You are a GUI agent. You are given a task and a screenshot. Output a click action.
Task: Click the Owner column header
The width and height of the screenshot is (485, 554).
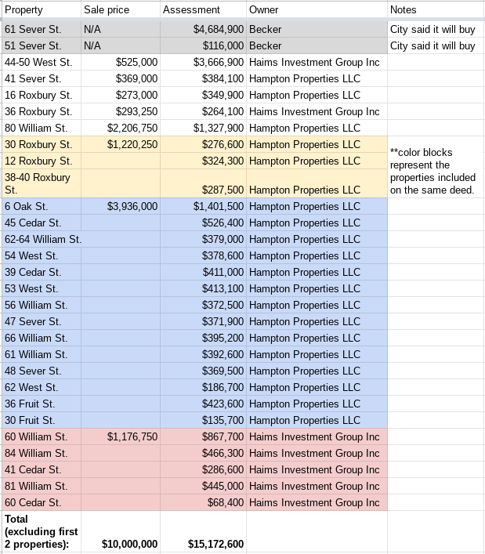pyautogui.click(x=263, y=10)
